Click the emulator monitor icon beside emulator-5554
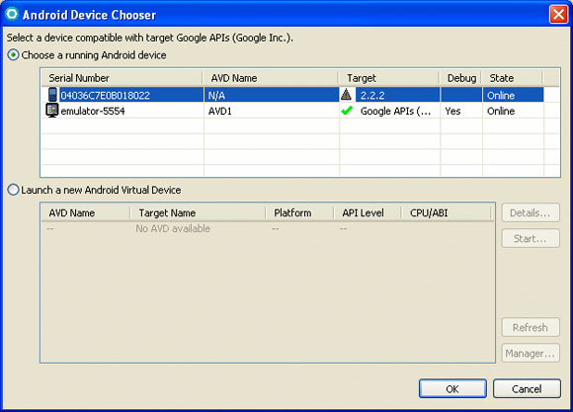 (x=52, y=111)
